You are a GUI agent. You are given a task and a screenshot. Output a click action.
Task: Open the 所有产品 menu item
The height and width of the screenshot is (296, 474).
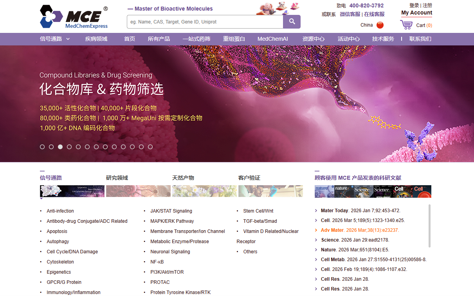coord(159,39)
